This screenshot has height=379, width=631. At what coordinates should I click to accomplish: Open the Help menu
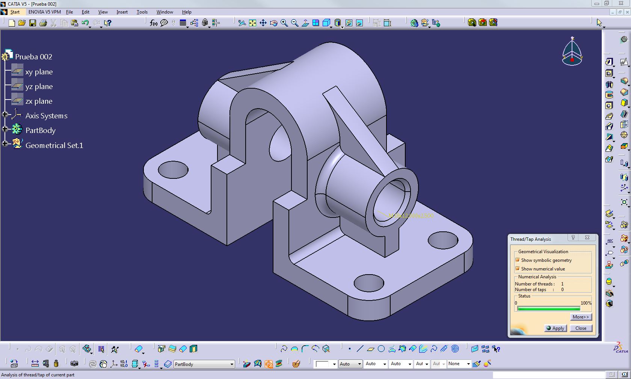pyautogui.click(x=187, y=12)
